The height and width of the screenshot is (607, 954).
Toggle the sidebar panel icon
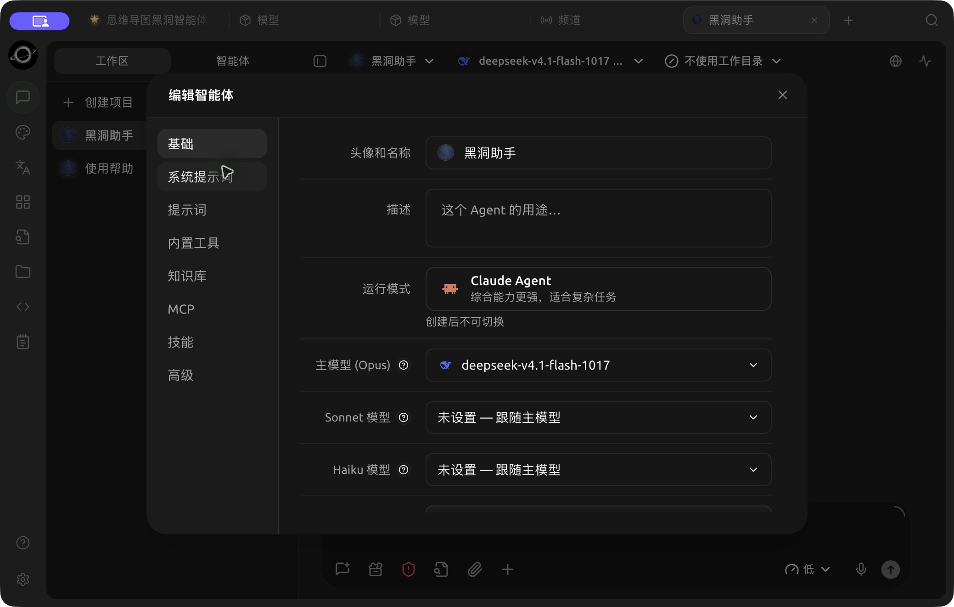click(x=320, y=61)
